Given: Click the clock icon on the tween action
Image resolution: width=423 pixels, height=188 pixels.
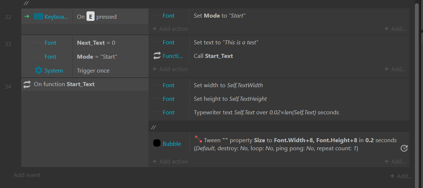Looking at the screenshot, I should 404,148.
